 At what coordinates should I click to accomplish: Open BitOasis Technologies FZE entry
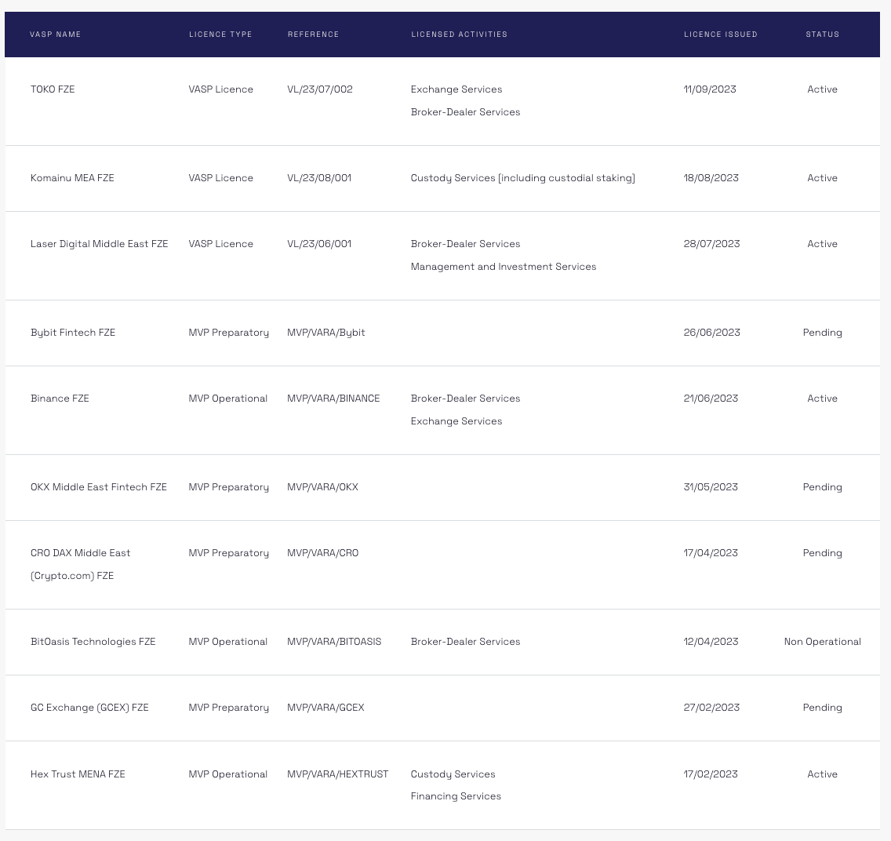[x=93, y=642]
